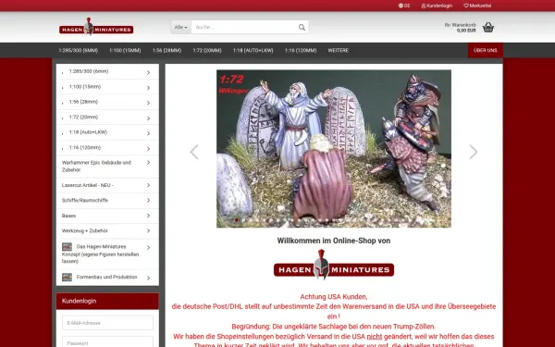This screenshot has height=347, width=555.
Task: Click the Kundenlogin panel header
Action: click(x=107, y=301)
